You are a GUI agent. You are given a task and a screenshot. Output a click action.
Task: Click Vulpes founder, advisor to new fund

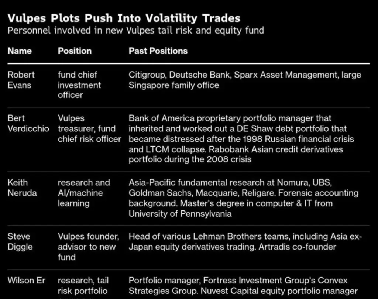[89, 247]
